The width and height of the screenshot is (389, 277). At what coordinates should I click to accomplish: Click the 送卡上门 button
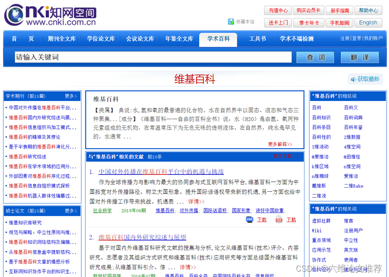point(278,23)
